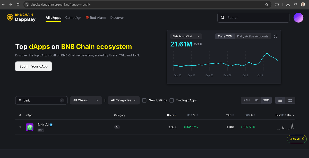Sort by Users 30D % column

(x=193, y=115)
